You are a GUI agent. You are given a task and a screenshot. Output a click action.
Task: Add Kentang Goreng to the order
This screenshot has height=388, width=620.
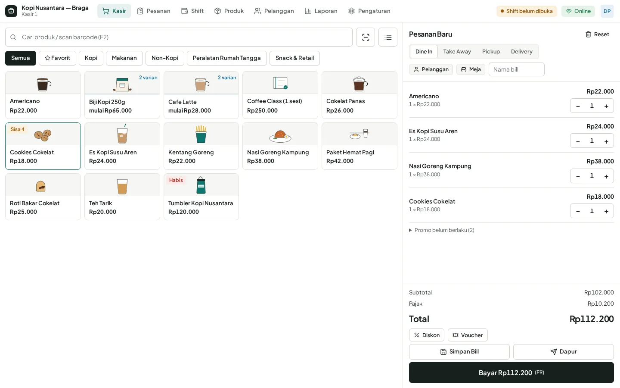pyautogui.click(x=201, y=146)
